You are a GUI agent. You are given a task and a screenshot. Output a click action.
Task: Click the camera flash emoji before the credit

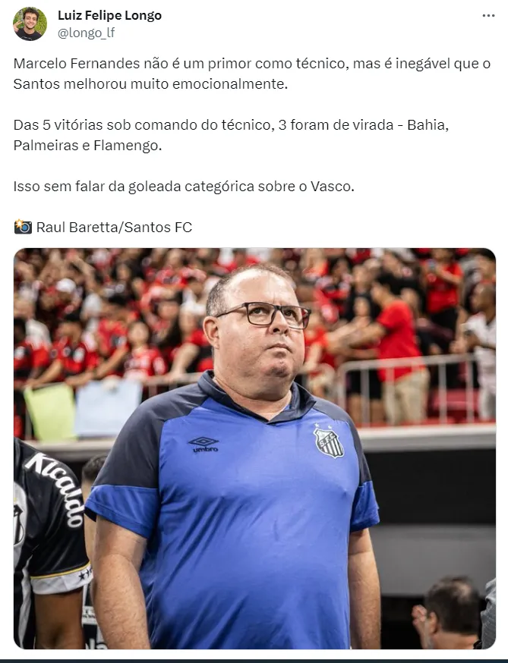(23, 227)
